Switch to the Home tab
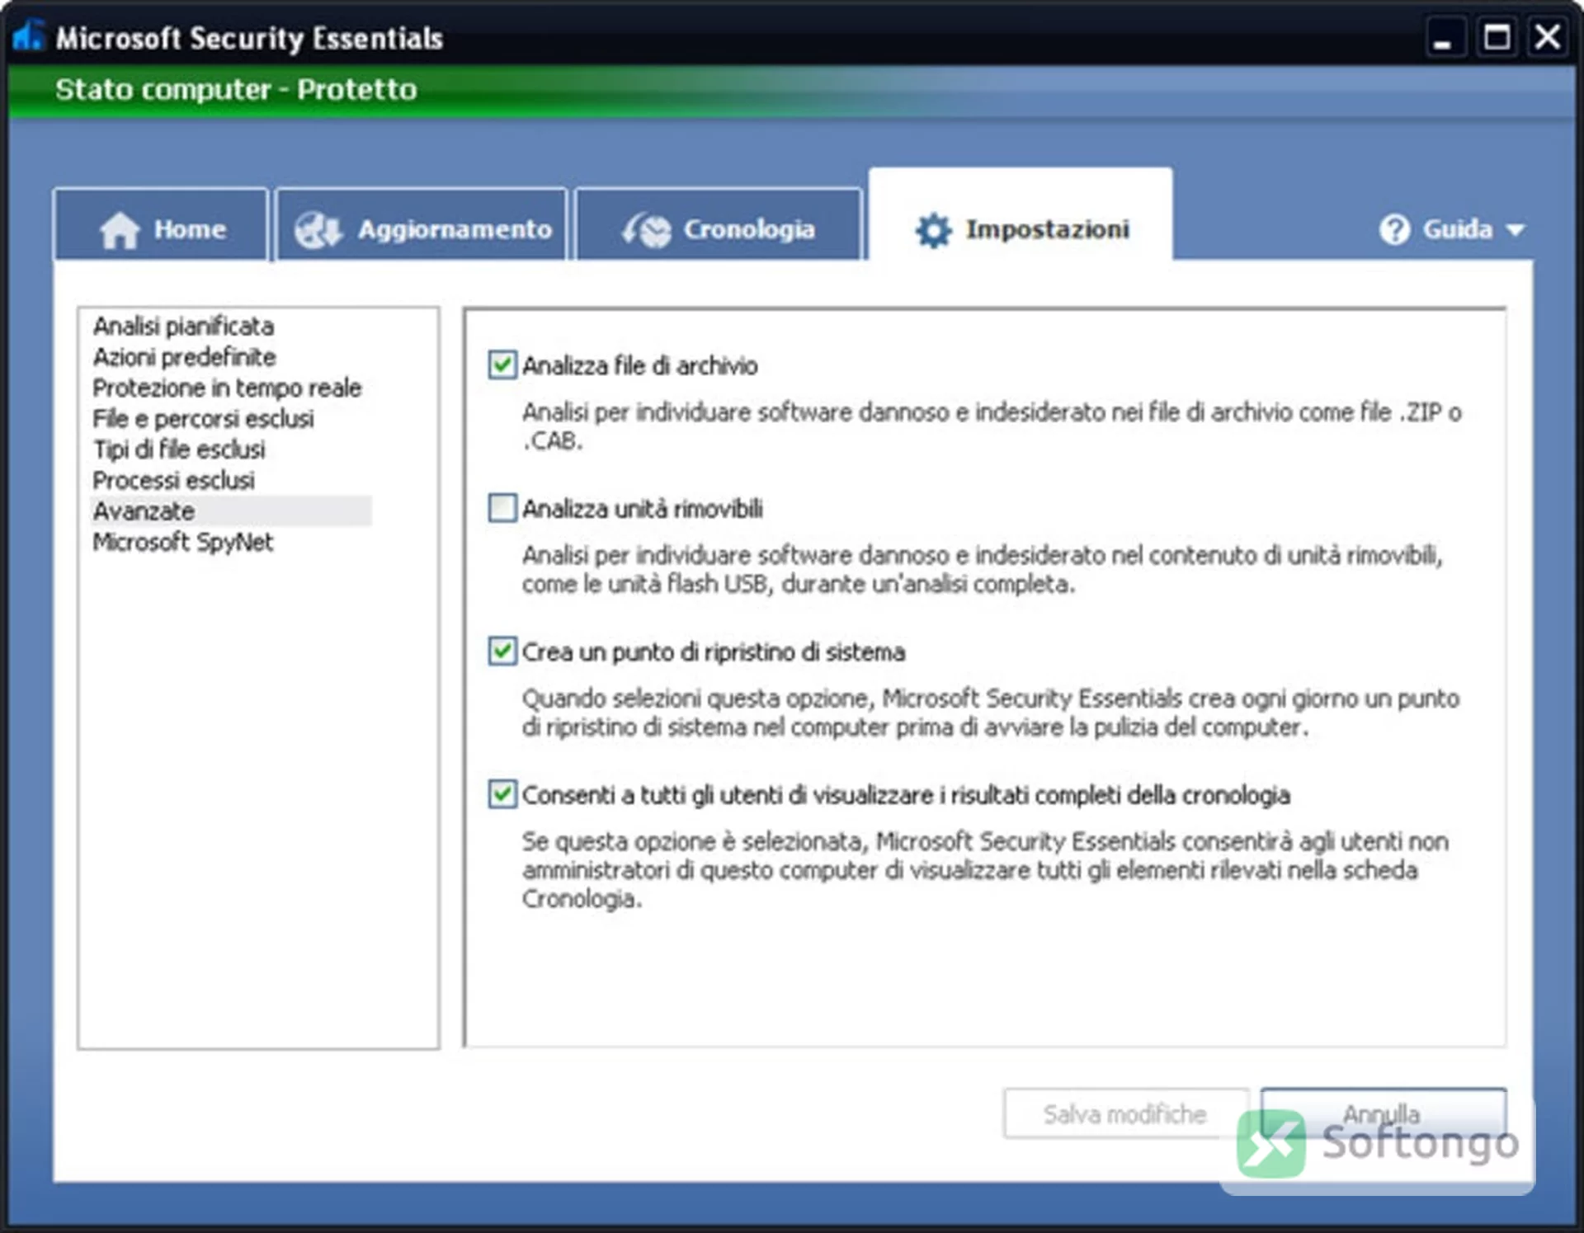Screen dimensions: 1584x1233 click(x=161, y=224)
